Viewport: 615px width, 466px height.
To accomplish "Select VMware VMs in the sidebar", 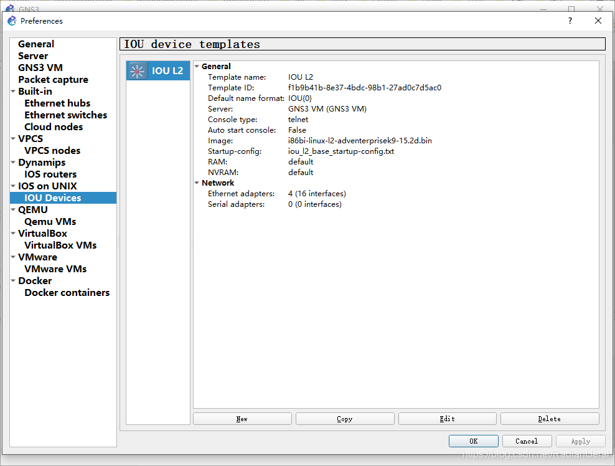I will (x=55, y=269).
